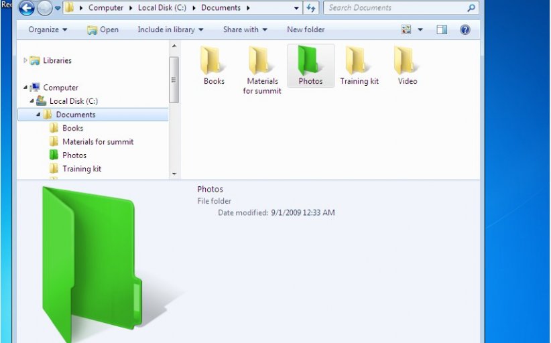Select the Training kit folder icon

point(359,60)
